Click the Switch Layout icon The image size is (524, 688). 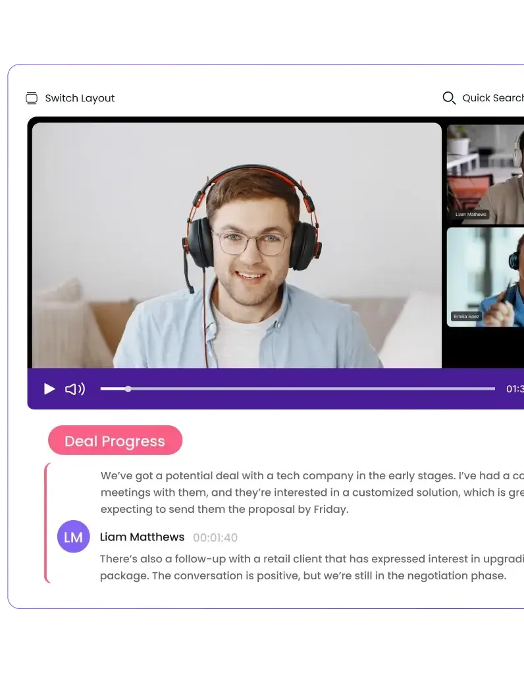(x=32, y=98)
